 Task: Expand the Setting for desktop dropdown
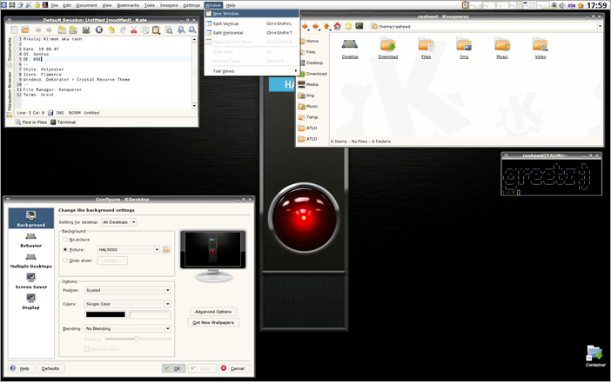(x=119, y=222)
